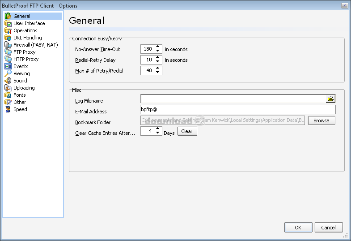Click the Sound speaker icon
This screenshot has height=241, width=351.
(x=8, y=81)
